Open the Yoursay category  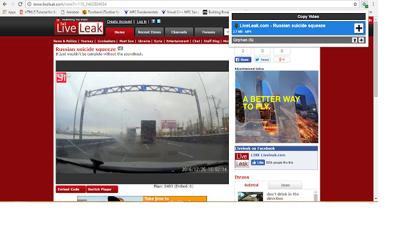(87, 41)
